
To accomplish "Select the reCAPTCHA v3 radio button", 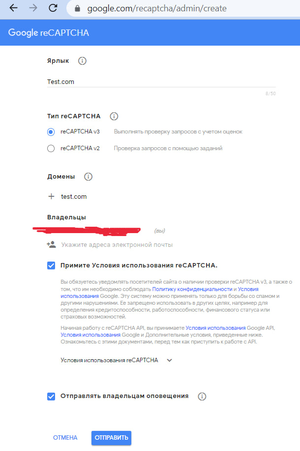I will 51,132.
